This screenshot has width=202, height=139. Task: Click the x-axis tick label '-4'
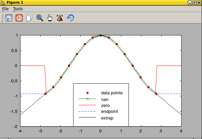click(x=20, y=131)
